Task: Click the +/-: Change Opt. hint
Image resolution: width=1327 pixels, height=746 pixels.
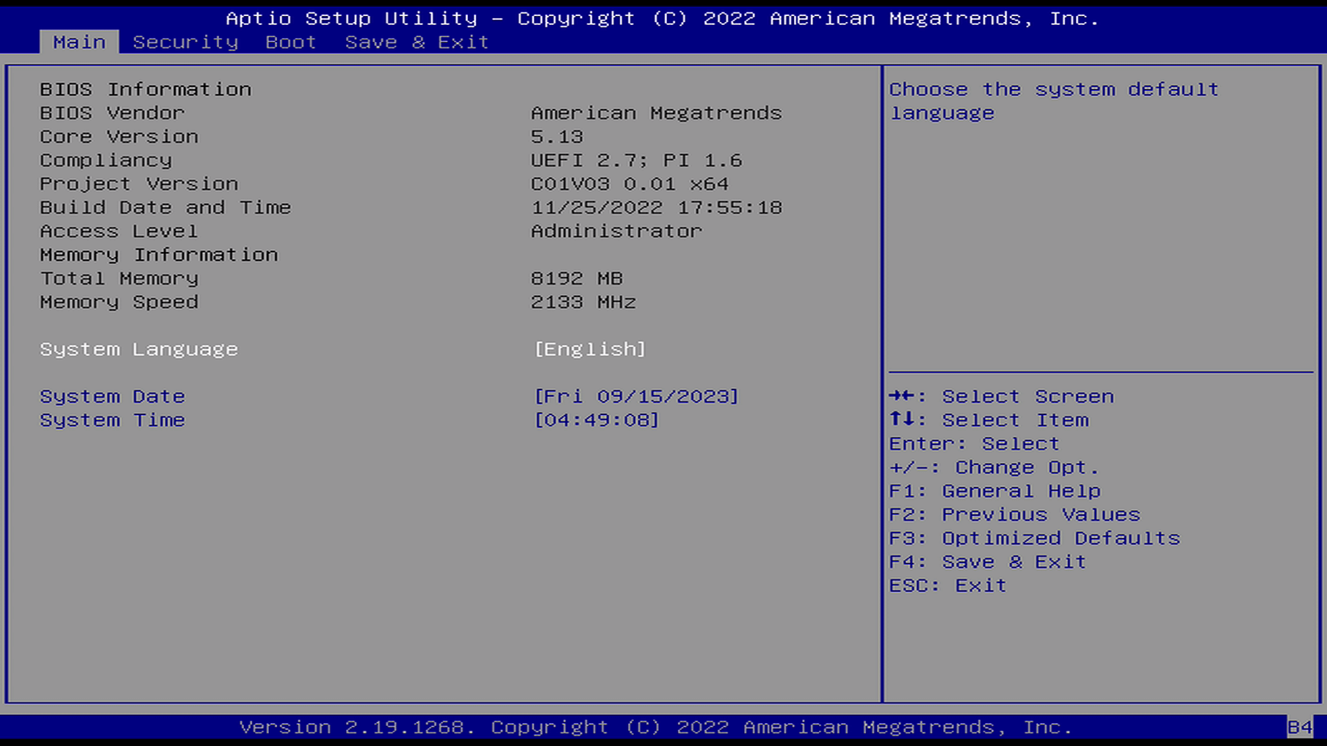Action: click(994, 468)
